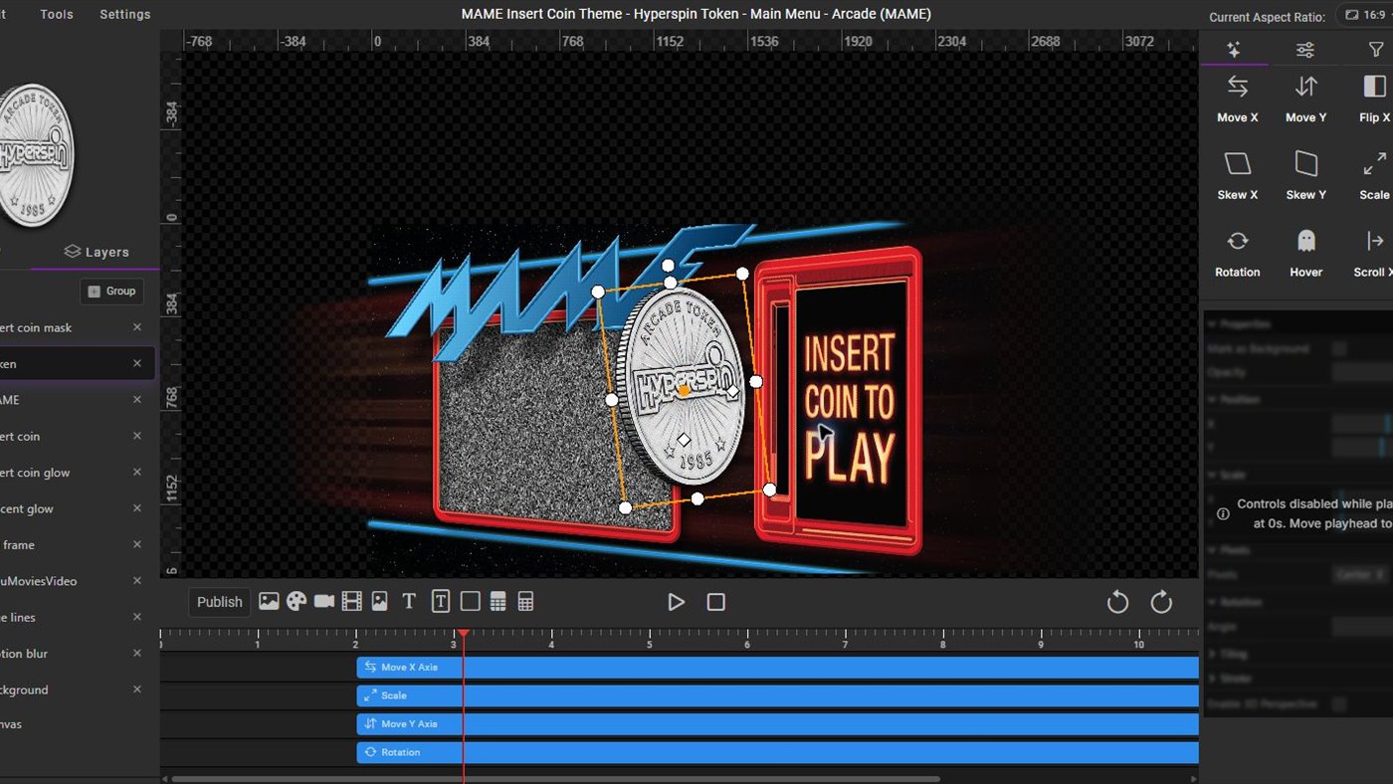Add the Move X effect
This screenshot has width=1393, height=784.
coord(1237,98)
